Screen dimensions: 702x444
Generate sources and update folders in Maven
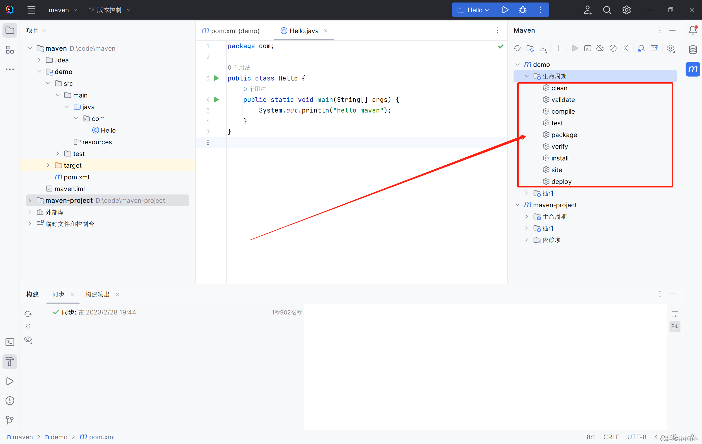point(530,48)
